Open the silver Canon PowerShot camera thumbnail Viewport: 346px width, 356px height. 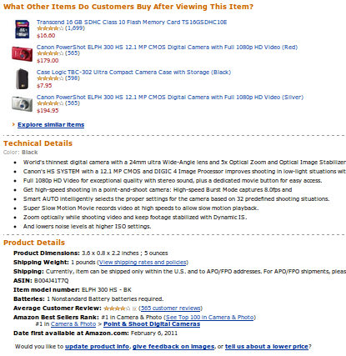click(x=23, y=103)
